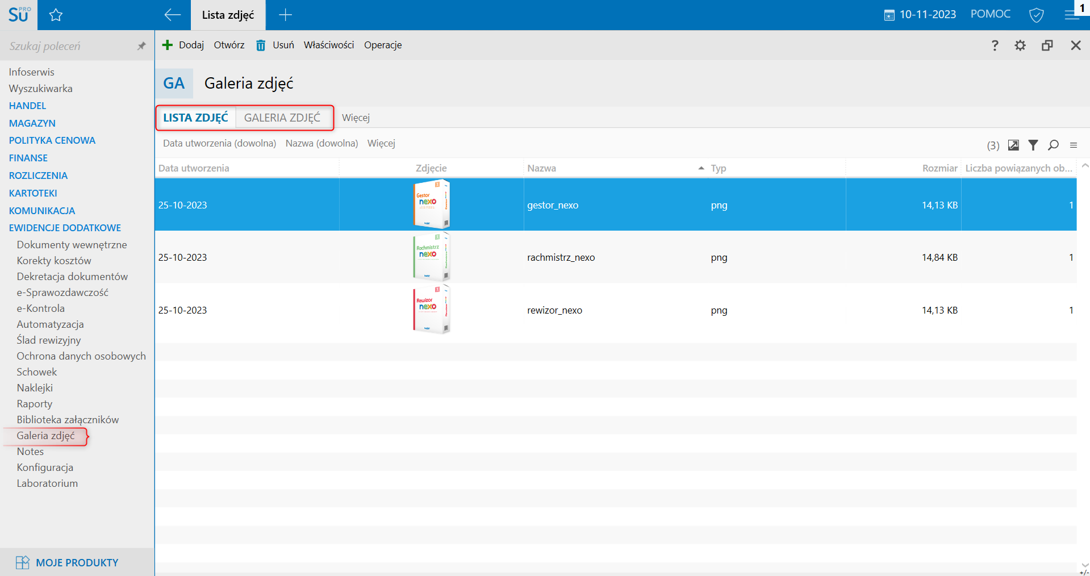The width and height of the screenshot is (1090, 576).
Task: Switch to GALERIA ZDJĘĆ view tab
Action: coord(282,118)
